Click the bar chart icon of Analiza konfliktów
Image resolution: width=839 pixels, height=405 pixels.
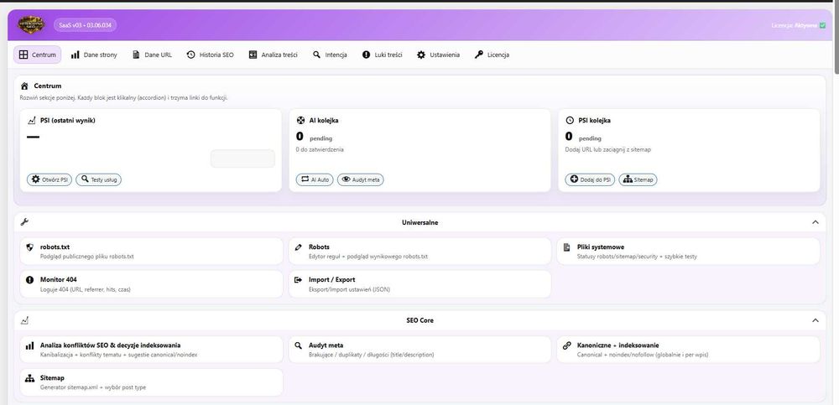[30, 345]
